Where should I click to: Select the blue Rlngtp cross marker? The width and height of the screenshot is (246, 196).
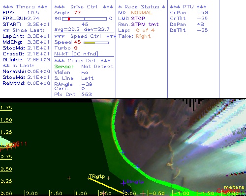point(123,183)
